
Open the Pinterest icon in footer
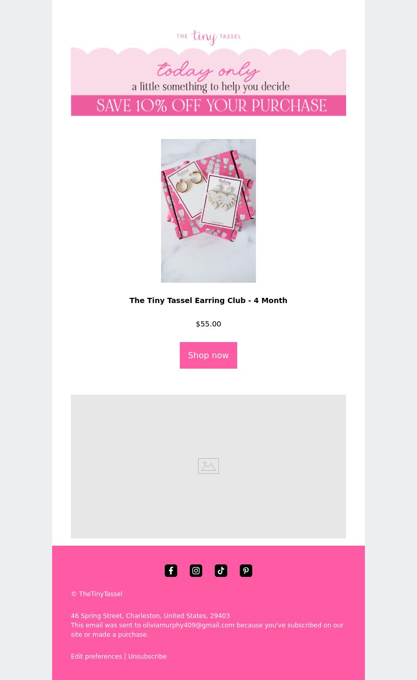coord(246,571)
